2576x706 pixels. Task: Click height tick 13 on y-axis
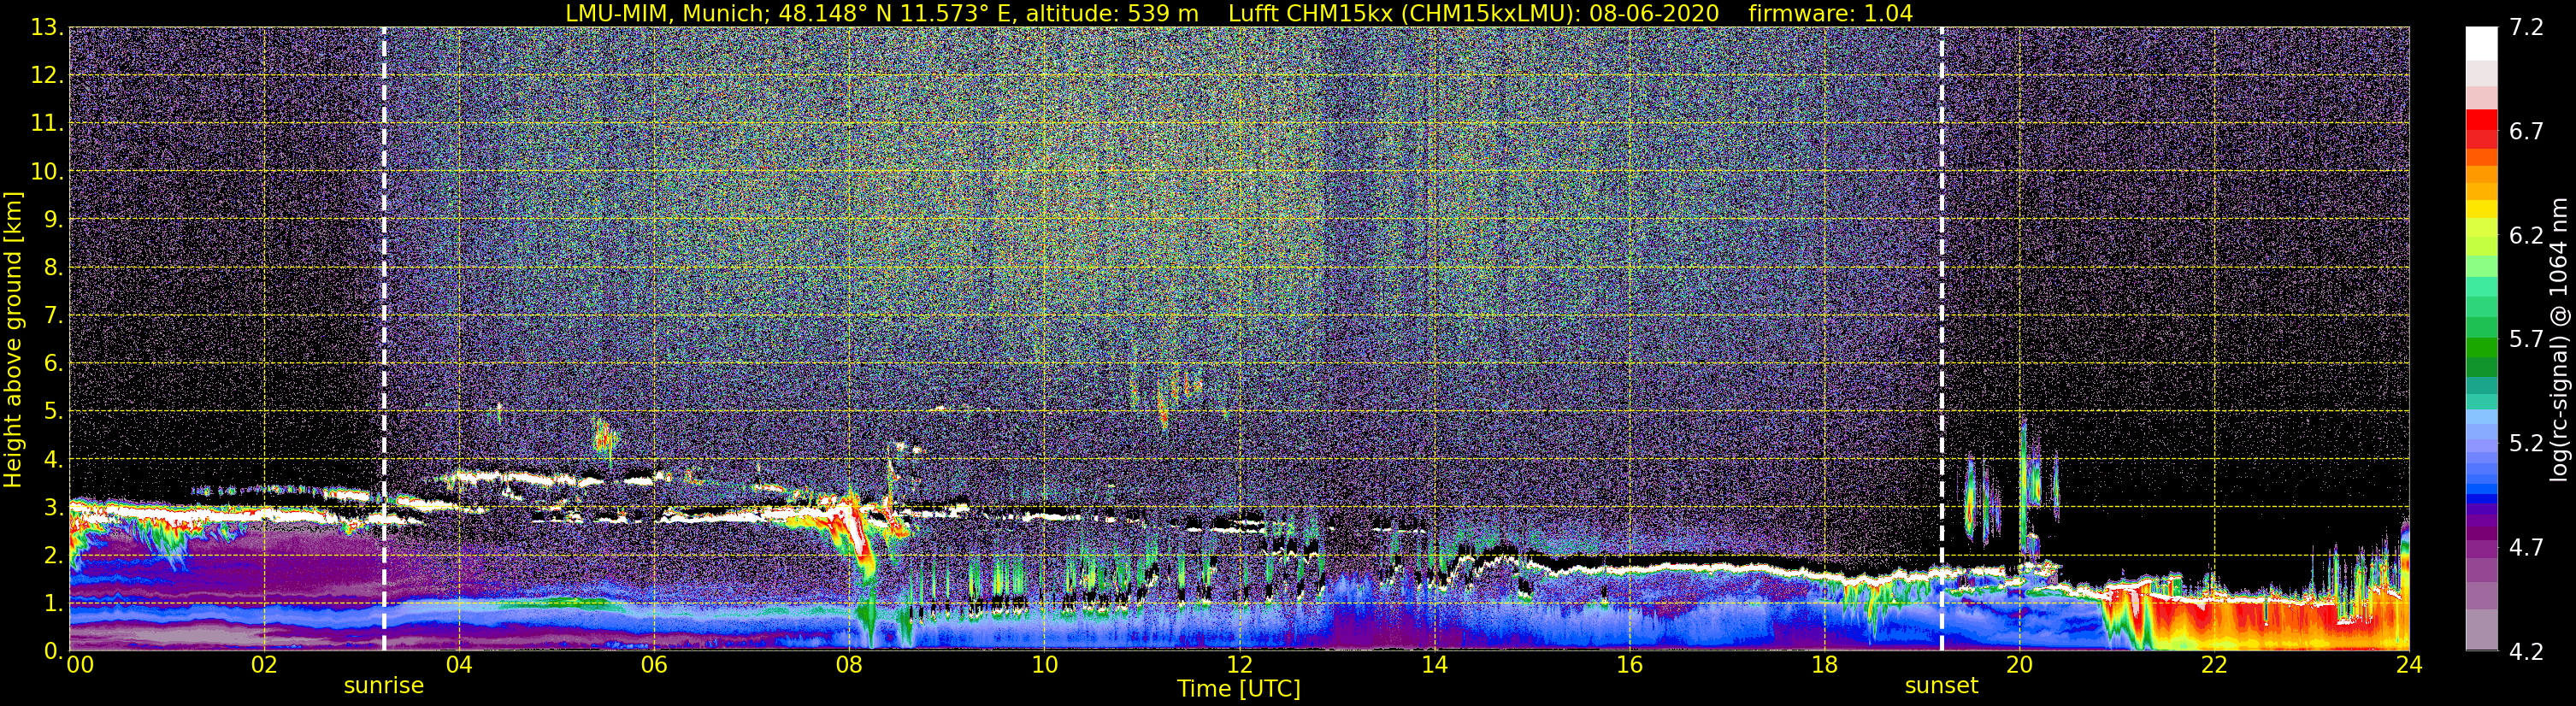[46, 28]
